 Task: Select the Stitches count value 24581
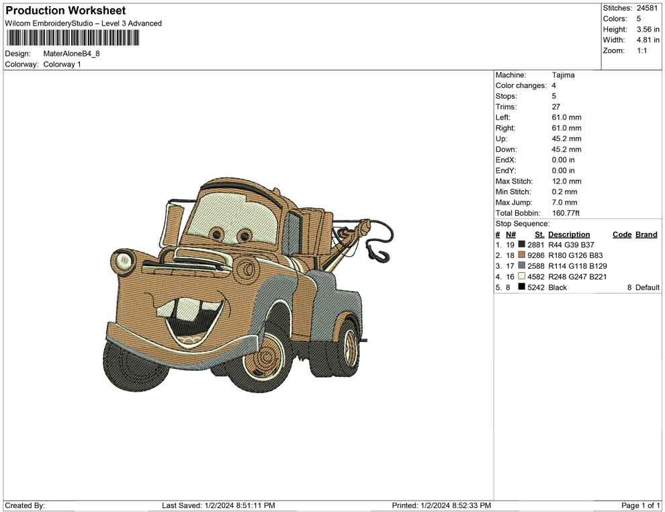pyautogui.click(x=648, y=8)
